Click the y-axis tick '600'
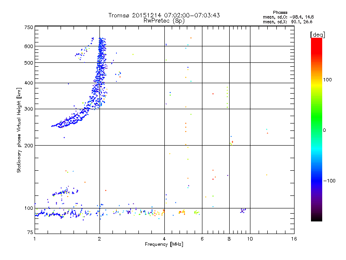 [29, 46]
